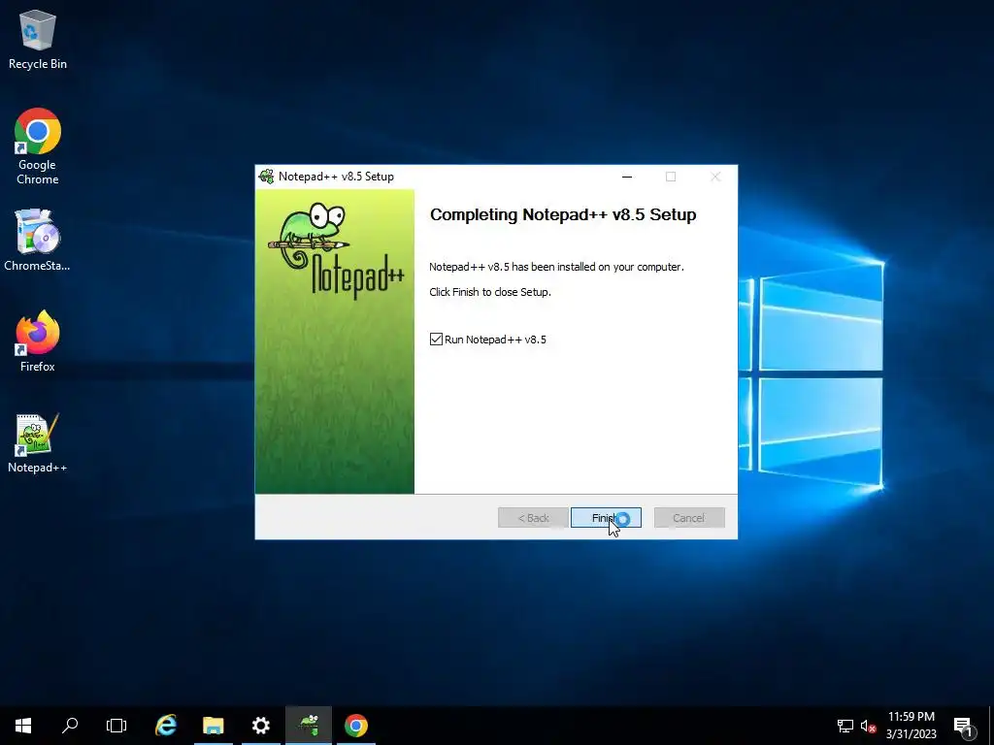Click the Notepad++ logo banner image
The height and width of the screenshot is (745, 994).
[335, 341]
